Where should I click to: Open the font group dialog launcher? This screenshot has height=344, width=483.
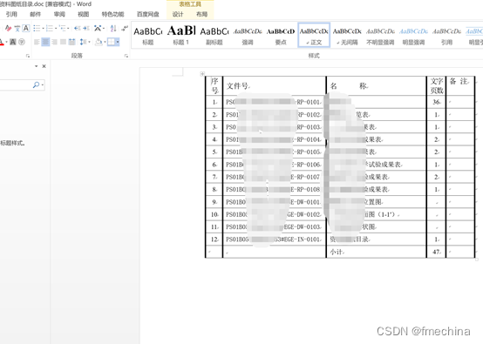coord(28,56)
